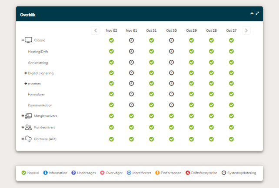This screenshot has height=188, width=279.
Task: Click Classic system update icon for Nov 01
Action: (131, 40)
